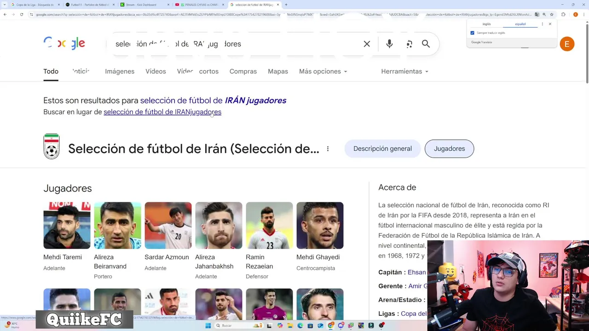This screenshot has height=331, width=589.
Task: Open the Google account avatar E on the page
Action: pos(567,44)
